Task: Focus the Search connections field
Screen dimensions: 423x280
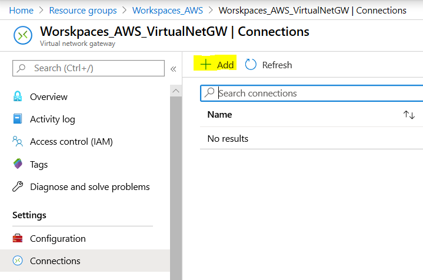Action: point(318,93)
